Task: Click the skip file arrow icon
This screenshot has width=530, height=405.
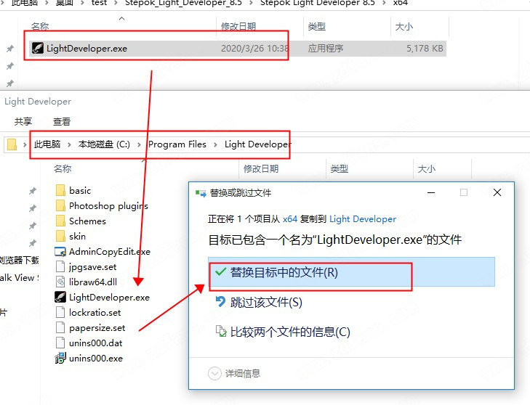Action: [221, 301]
